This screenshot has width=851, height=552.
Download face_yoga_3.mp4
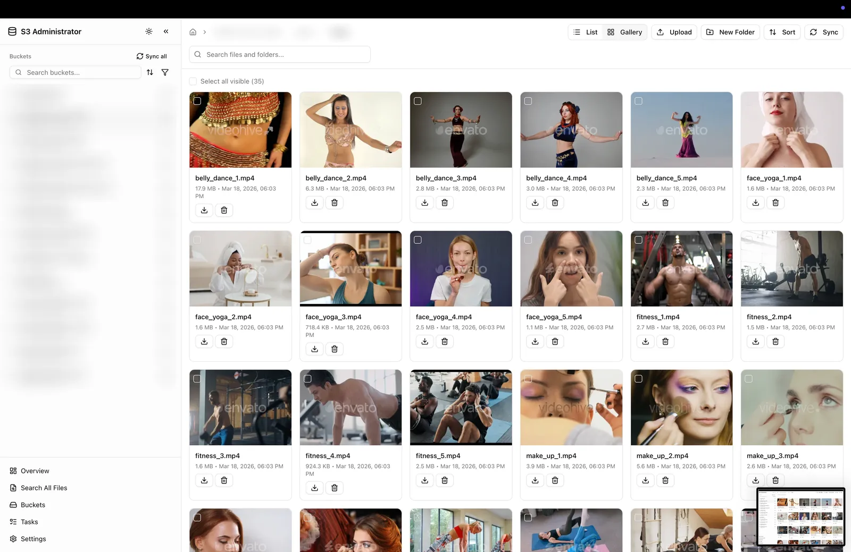coord(314,349)
